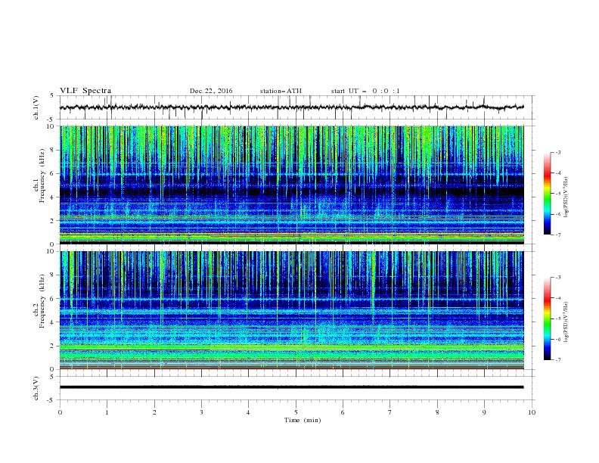
Task: Click the "5" tick on ch.3(V) axis
Action: (x=52, y=377)
